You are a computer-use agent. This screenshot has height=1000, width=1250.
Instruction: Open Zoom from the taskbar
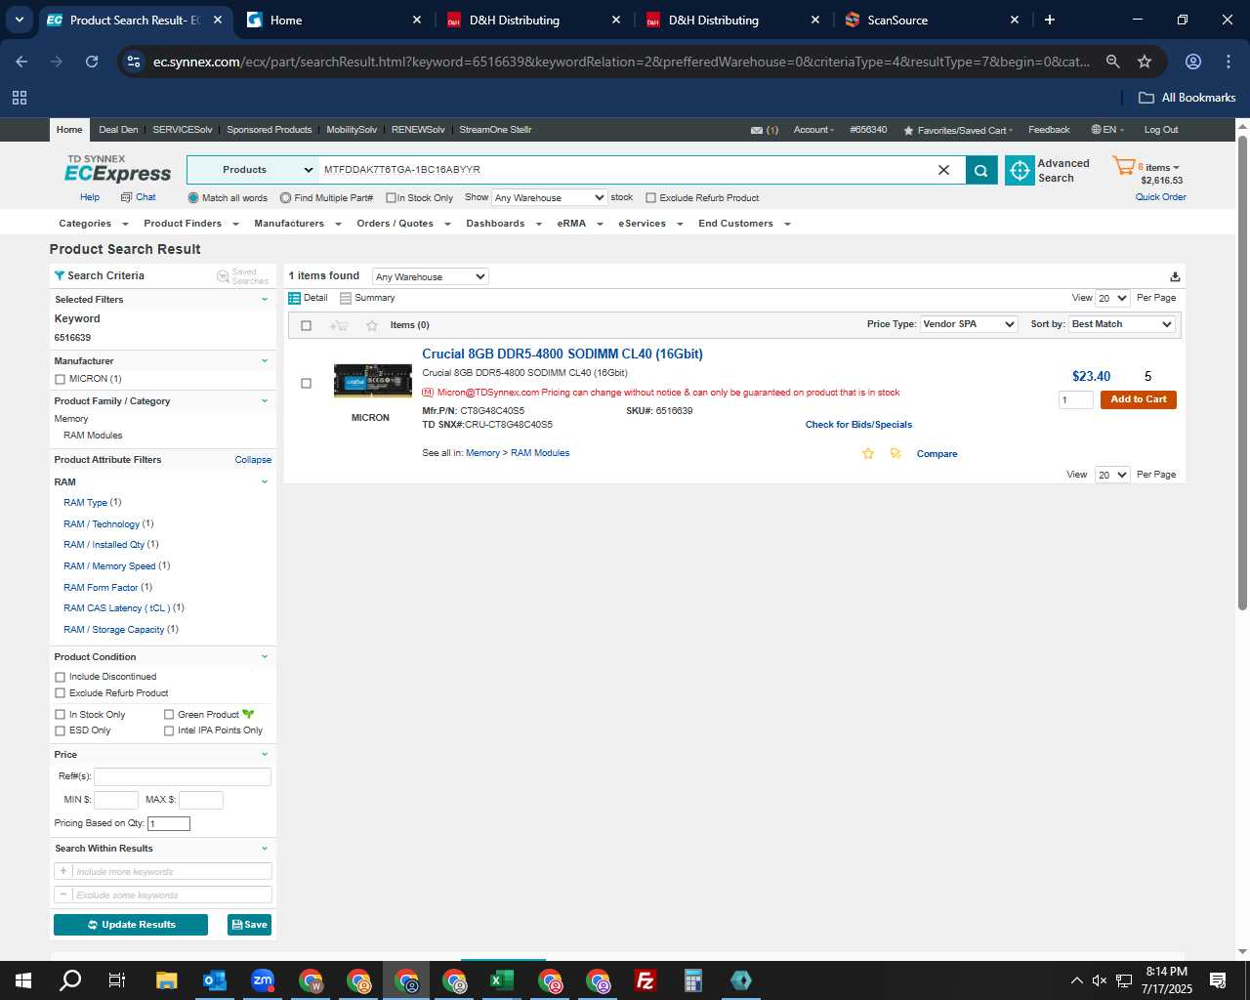tap(263, 980)
